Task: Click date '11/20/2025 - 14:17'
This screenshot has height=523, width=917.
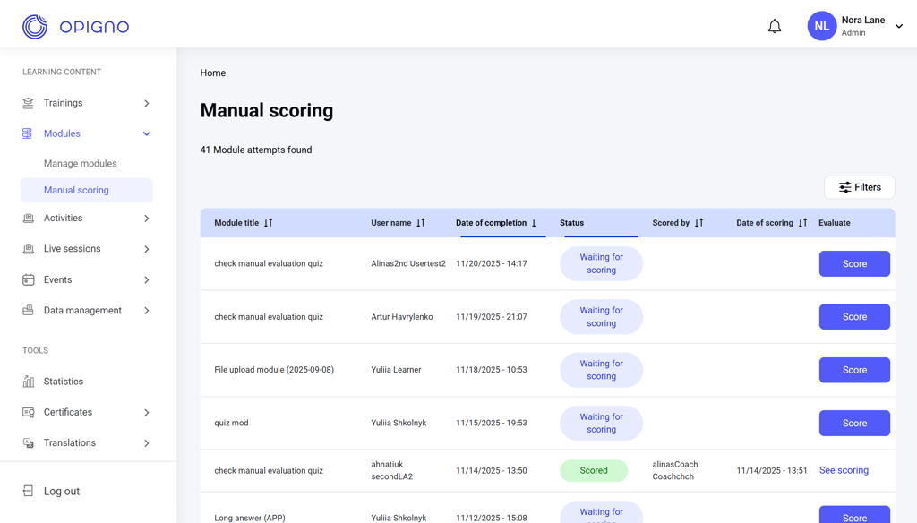Action: [x=492, y=264]
